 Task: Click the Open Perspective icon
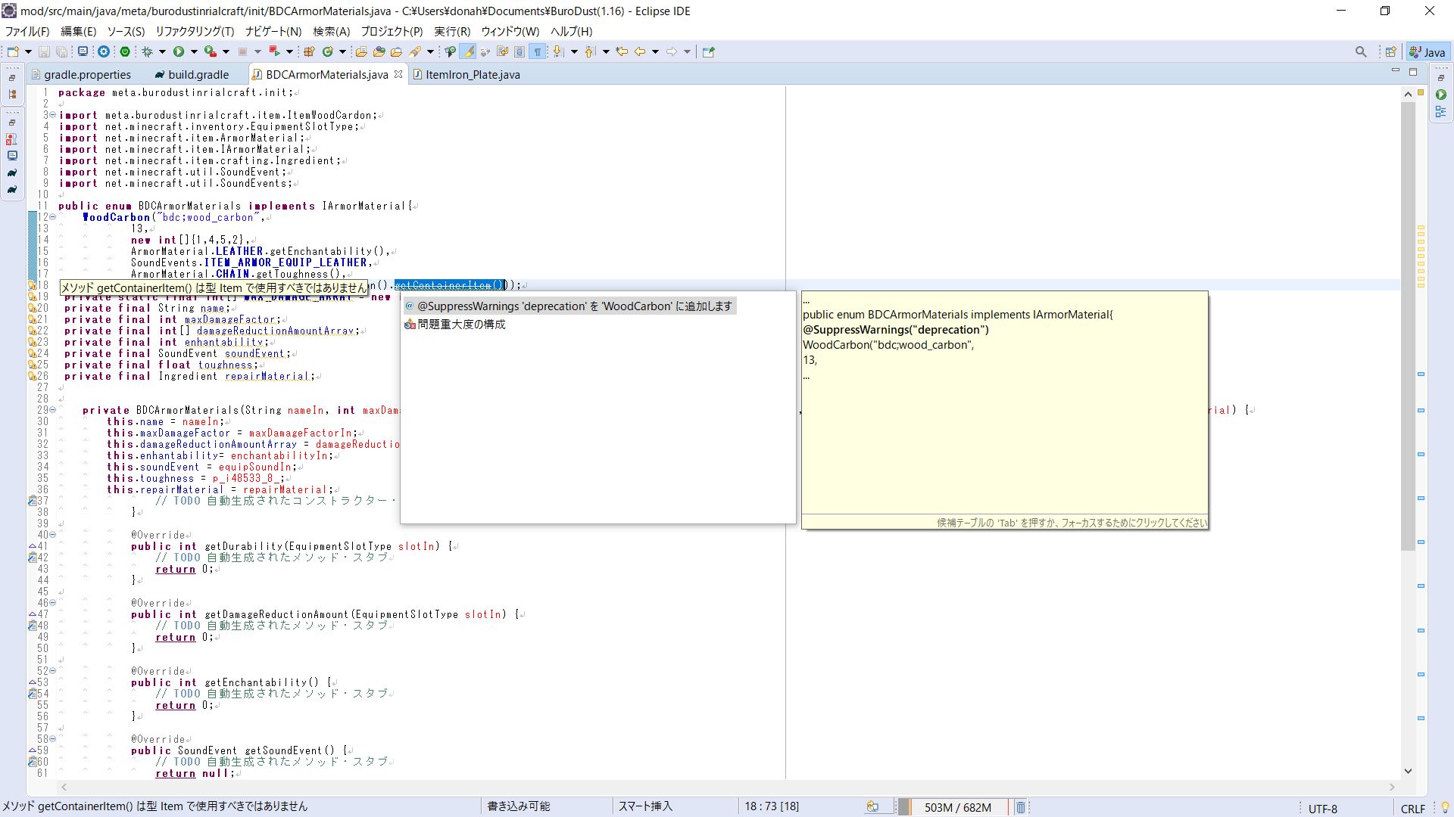[1390, 51]
